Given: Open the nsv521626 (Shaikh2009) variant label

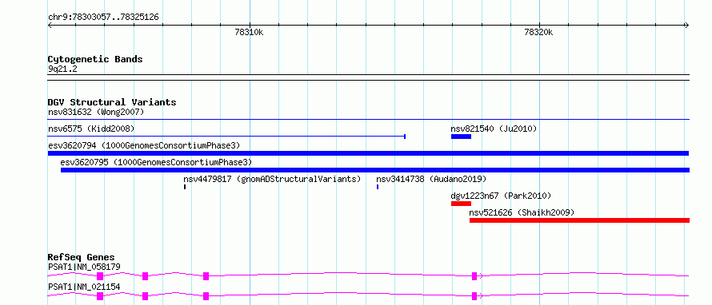Looking at the screenshot, I should pos(522,212).
